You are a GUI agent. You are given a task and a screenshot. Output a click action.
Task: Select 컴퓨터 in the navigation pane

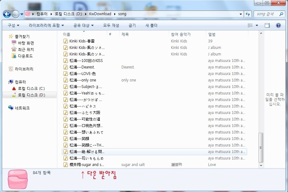coord(20,82)
